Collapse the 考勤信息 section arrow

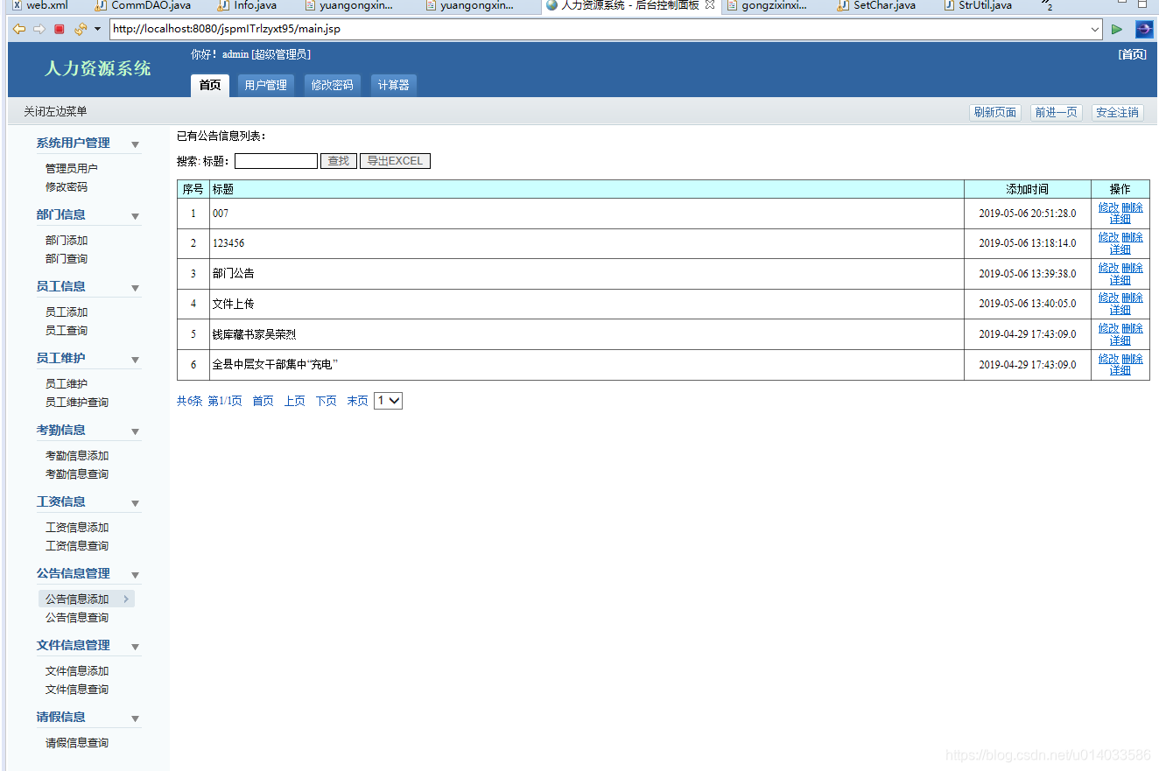tap(135, 431)
